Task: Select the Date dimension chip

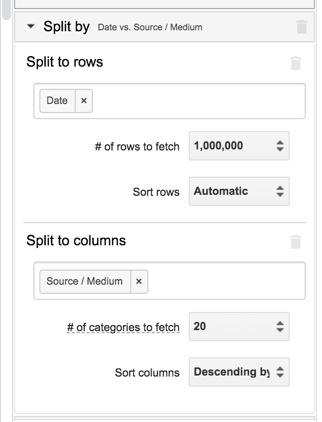Action: click(x=57, y=100)
